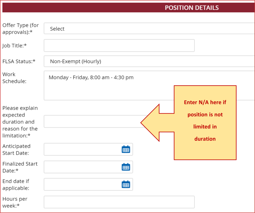Expand the Offer Type dropdown

click(x=149, y=29)
